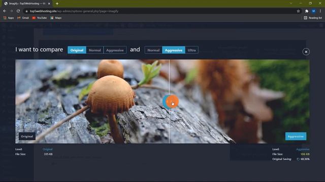Select Ultra in the second comparison group

point(192,50)
